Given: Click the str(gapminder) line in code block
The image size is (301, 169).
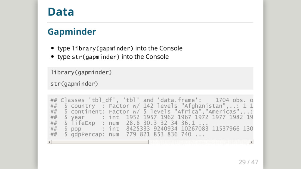Looking at the screenshot, I should (x=74, y=84).
